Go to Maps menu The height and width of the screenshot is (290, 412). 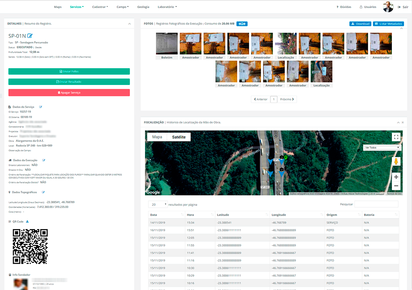click(58, 7)
